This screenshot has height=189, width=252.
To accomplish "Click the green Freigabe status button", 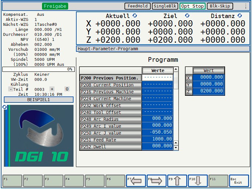I will [x=55, y=6].
